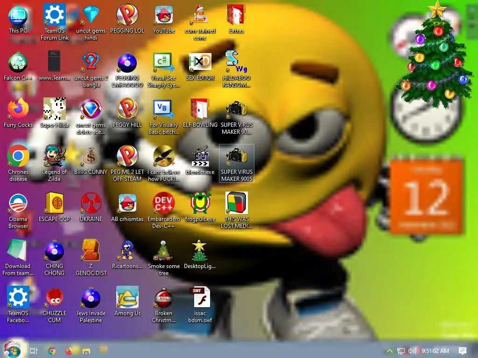Open Task View on the taskbar
This screenshot has width=478, height=358.
[x=33, y=351]
